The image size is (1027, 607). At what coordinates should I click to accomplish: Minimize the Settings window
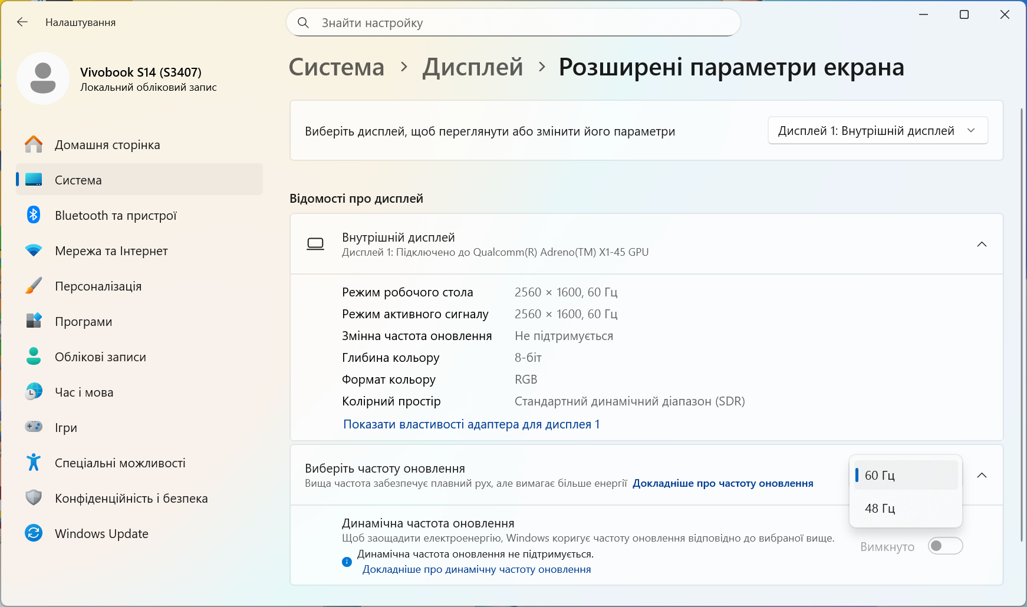coord(924,15)
